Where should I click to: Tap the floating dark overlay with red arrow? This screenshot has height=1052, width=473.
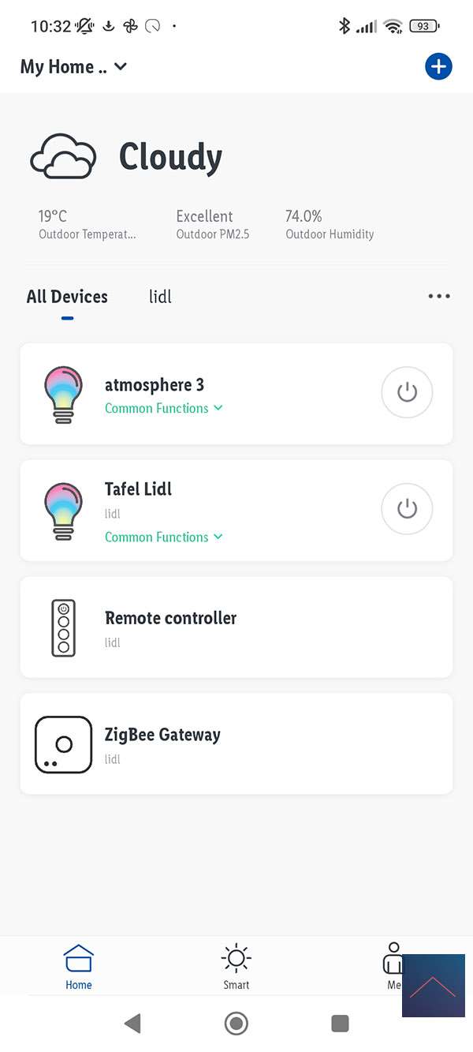(x=433, y=985)
